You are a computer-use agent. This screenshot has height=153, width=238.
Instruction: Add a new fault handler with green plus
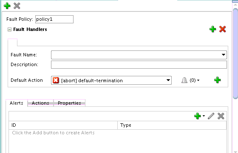pos(212,29)
